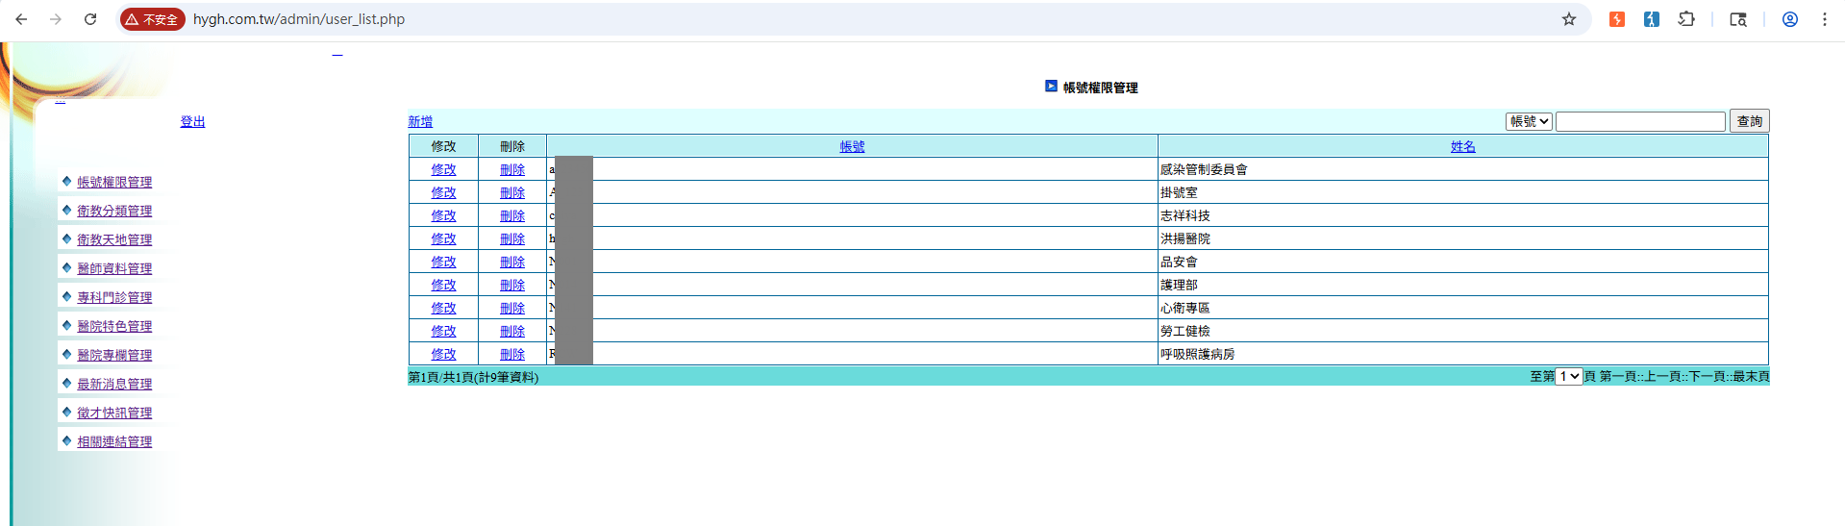Screen dimensions: 1845x526
Task: Click 刪除 for 呼吸照護病房
Action: (x=512, y=354)
